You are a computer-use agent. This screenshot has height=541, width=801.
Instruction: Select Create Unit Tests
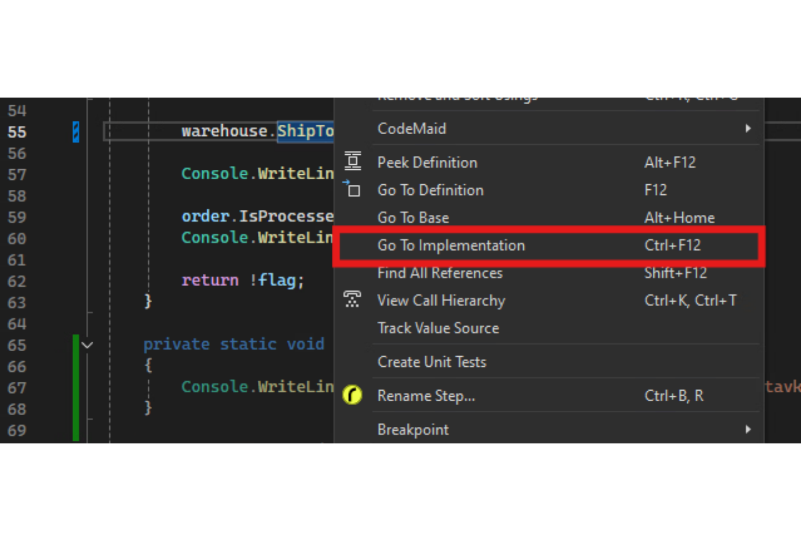click(432, 362)
